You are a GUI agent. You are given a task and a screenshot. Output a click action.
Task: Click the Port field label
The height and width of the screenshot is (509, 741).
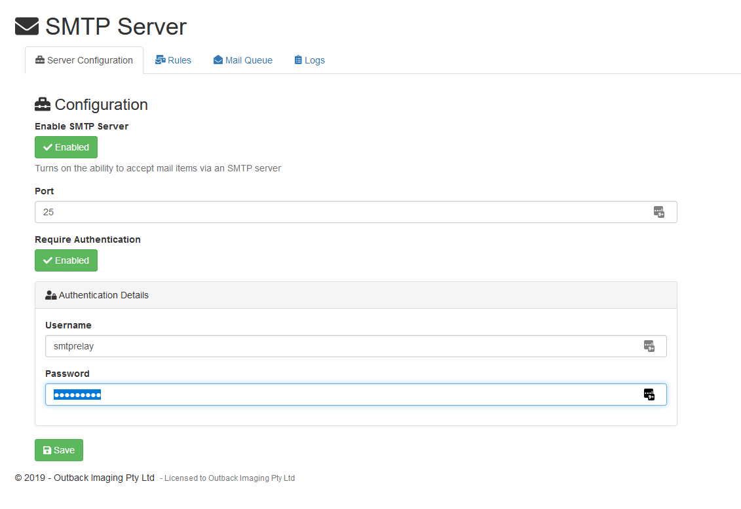(x=45, y=191)
